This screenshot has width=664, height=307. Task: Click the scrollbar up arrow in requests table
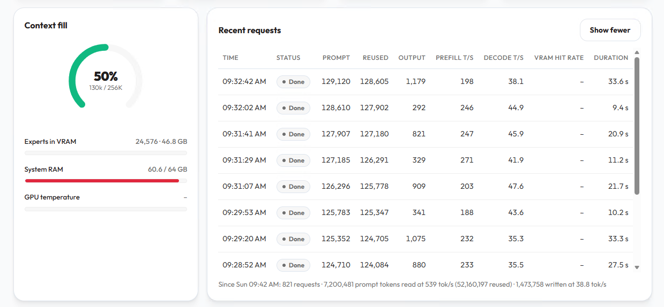[637, 52]
